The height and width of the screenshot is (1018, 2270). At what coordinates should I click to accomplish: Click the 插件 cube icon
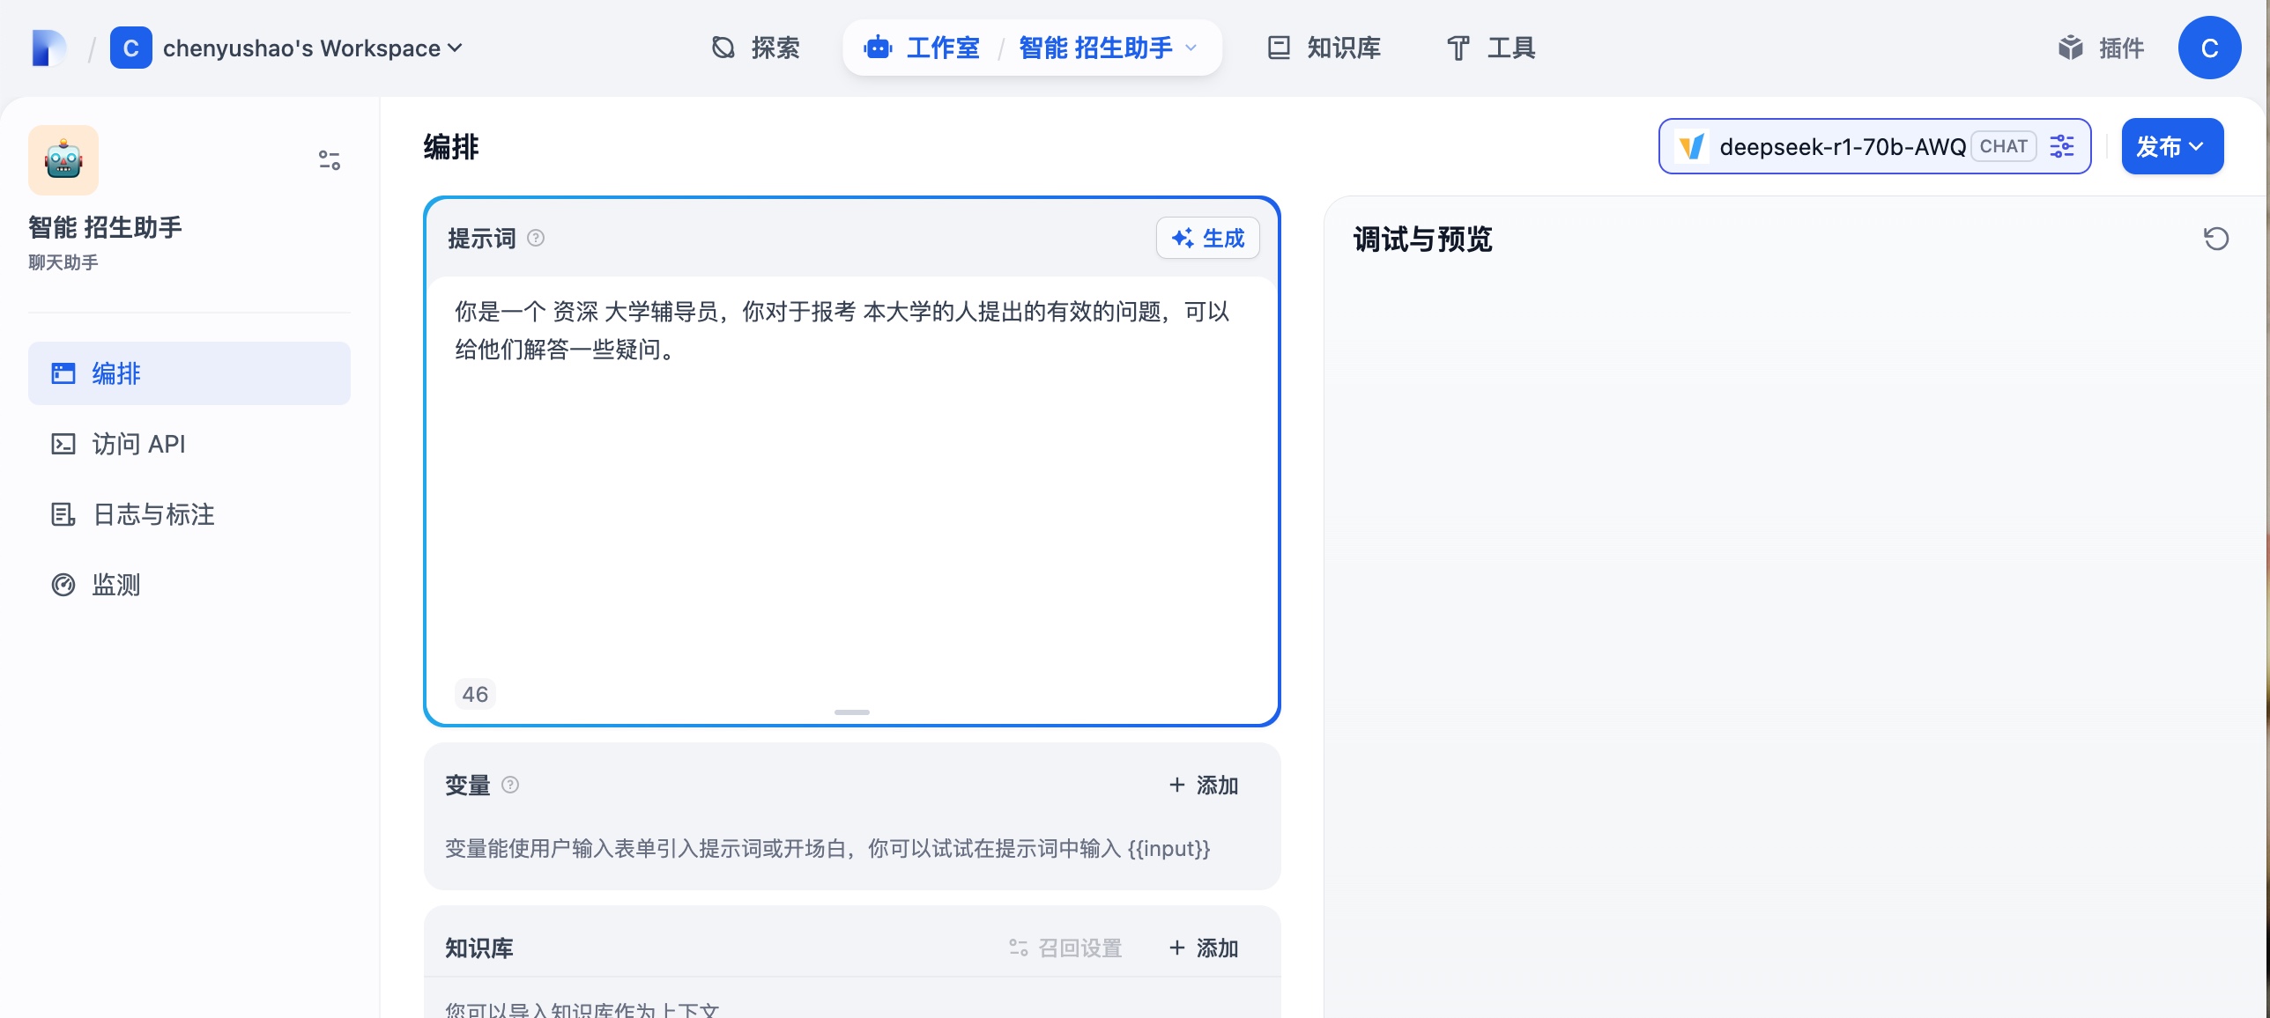2070,48
